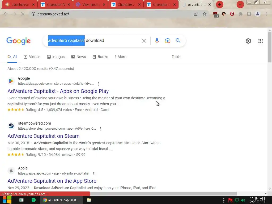Bookmark this page with star icon
This screenshot has height=204, width=272.
point(205,14)
